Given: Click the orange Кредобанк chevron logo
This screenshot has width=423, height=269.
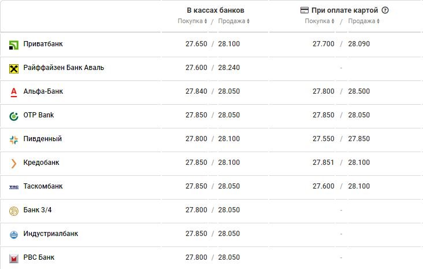Looking at the screenshot, I should click(14, 164).
